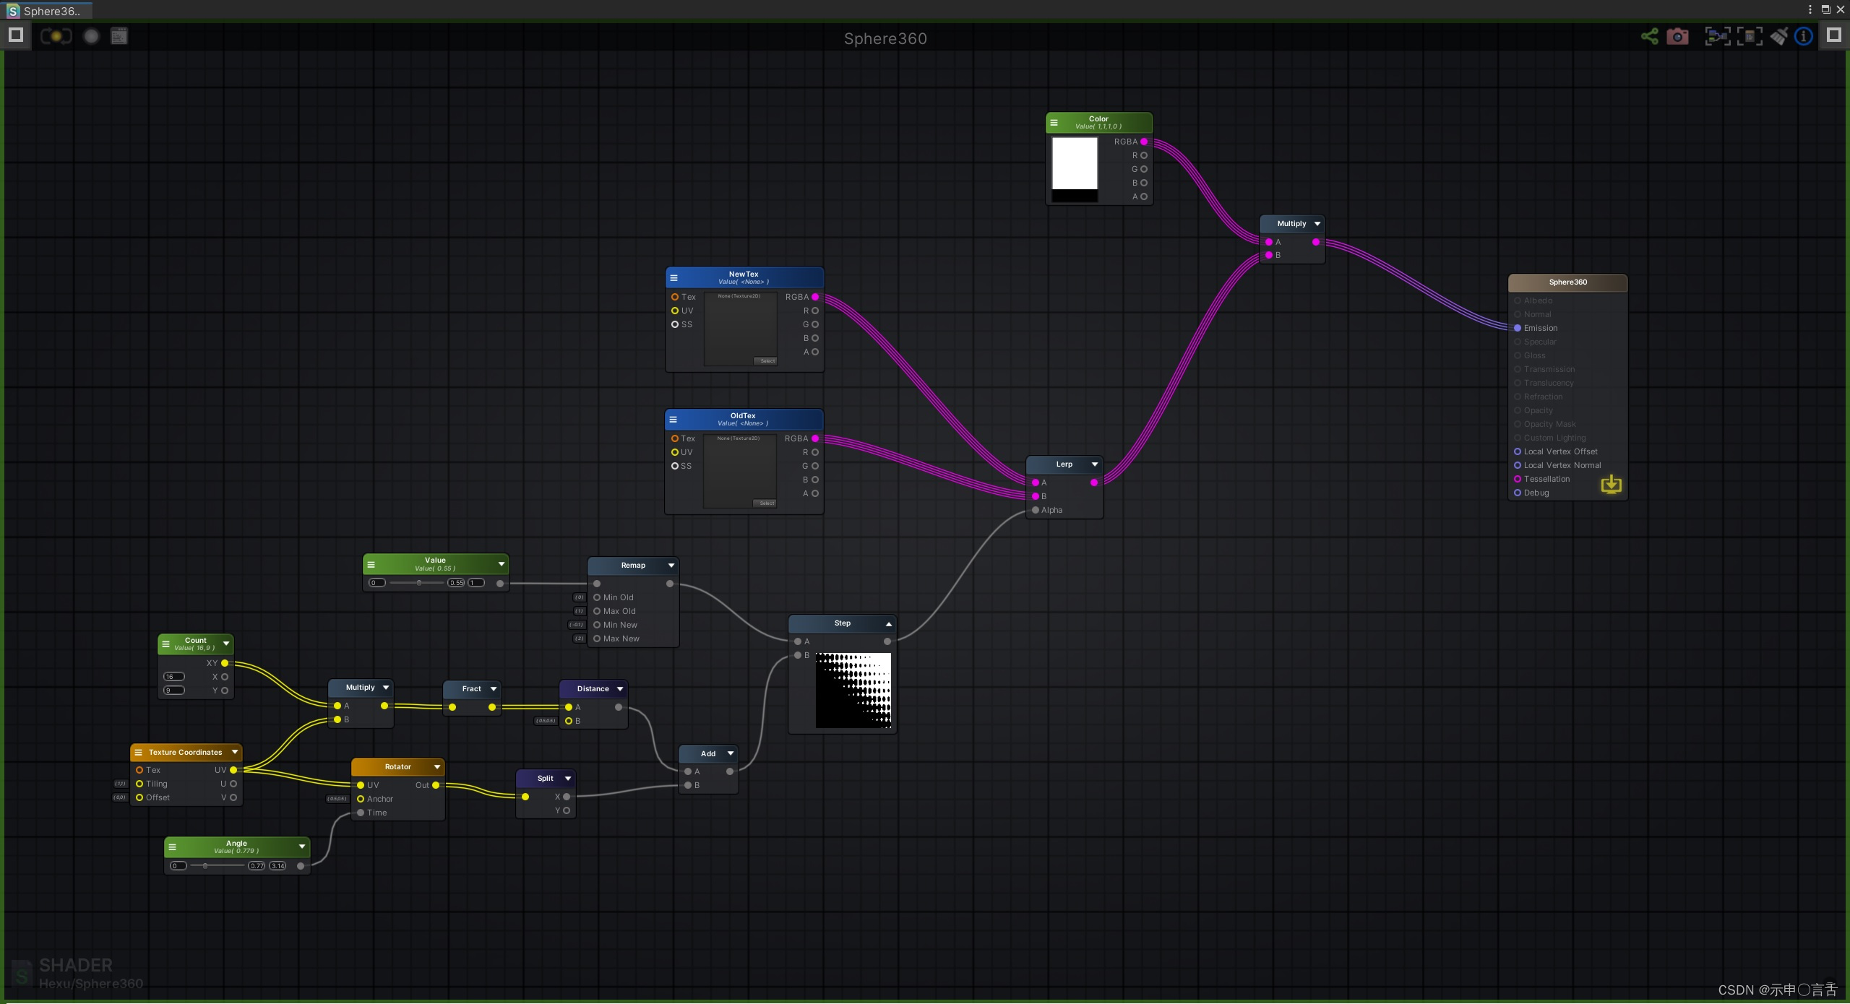Drag the Angle value slider
This screenshot has height=1004, width=1850.
tap(207, 865)
